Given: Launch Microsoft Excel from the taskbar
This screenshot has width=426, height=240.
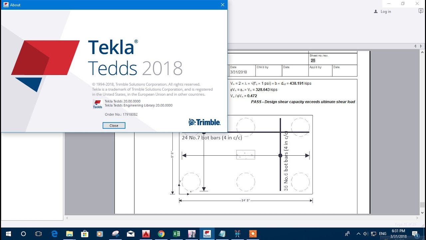Looking at the screenshot, I should (176, 234).
